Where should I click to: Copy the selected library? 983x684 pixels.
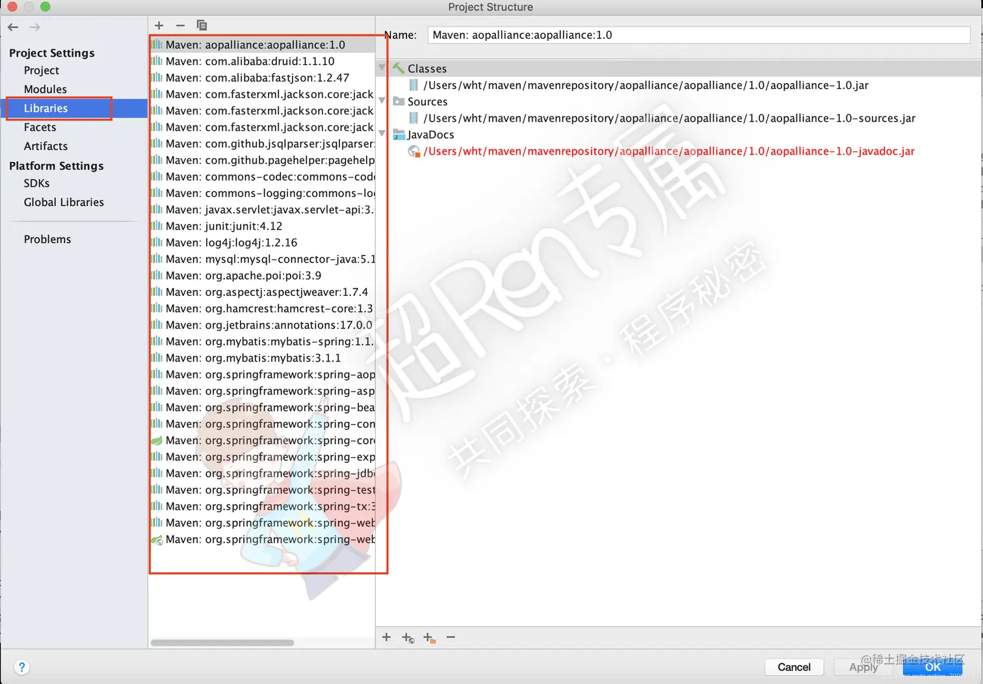pos(202,25)
